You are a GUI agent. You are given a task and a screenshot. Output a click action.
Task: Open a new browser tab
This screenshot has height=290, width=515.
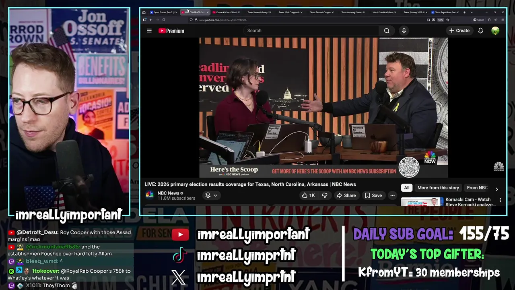pos(464,12)
